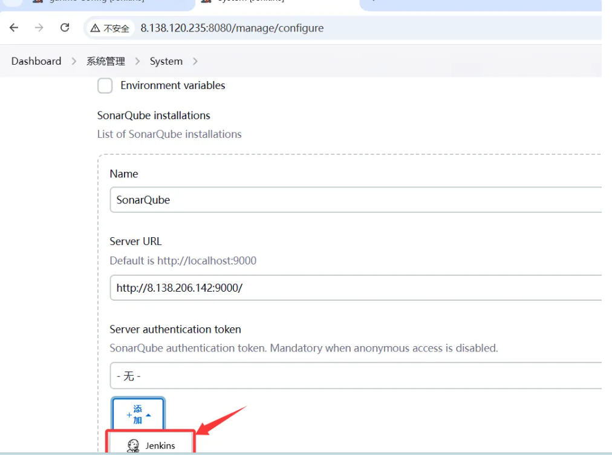Viewport: 612px width, 455px height.
Task: Go back with the browser back arrow
Action: (x=14, y=28)
